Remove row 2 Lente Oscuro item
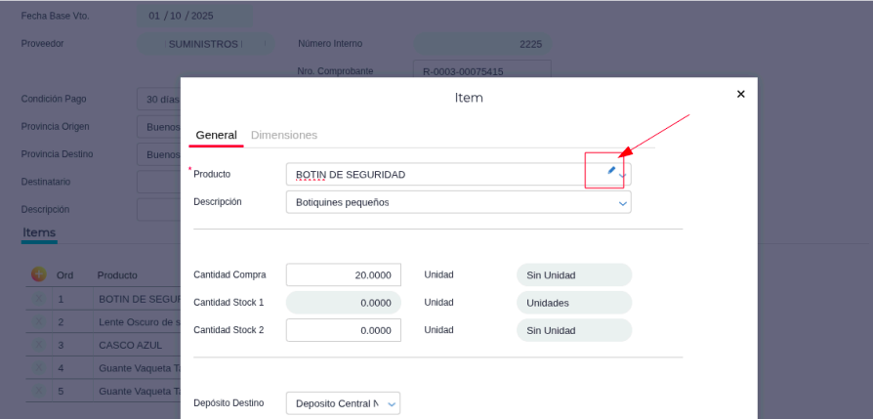Screen dimensions: 873x419 click(39, 321)
